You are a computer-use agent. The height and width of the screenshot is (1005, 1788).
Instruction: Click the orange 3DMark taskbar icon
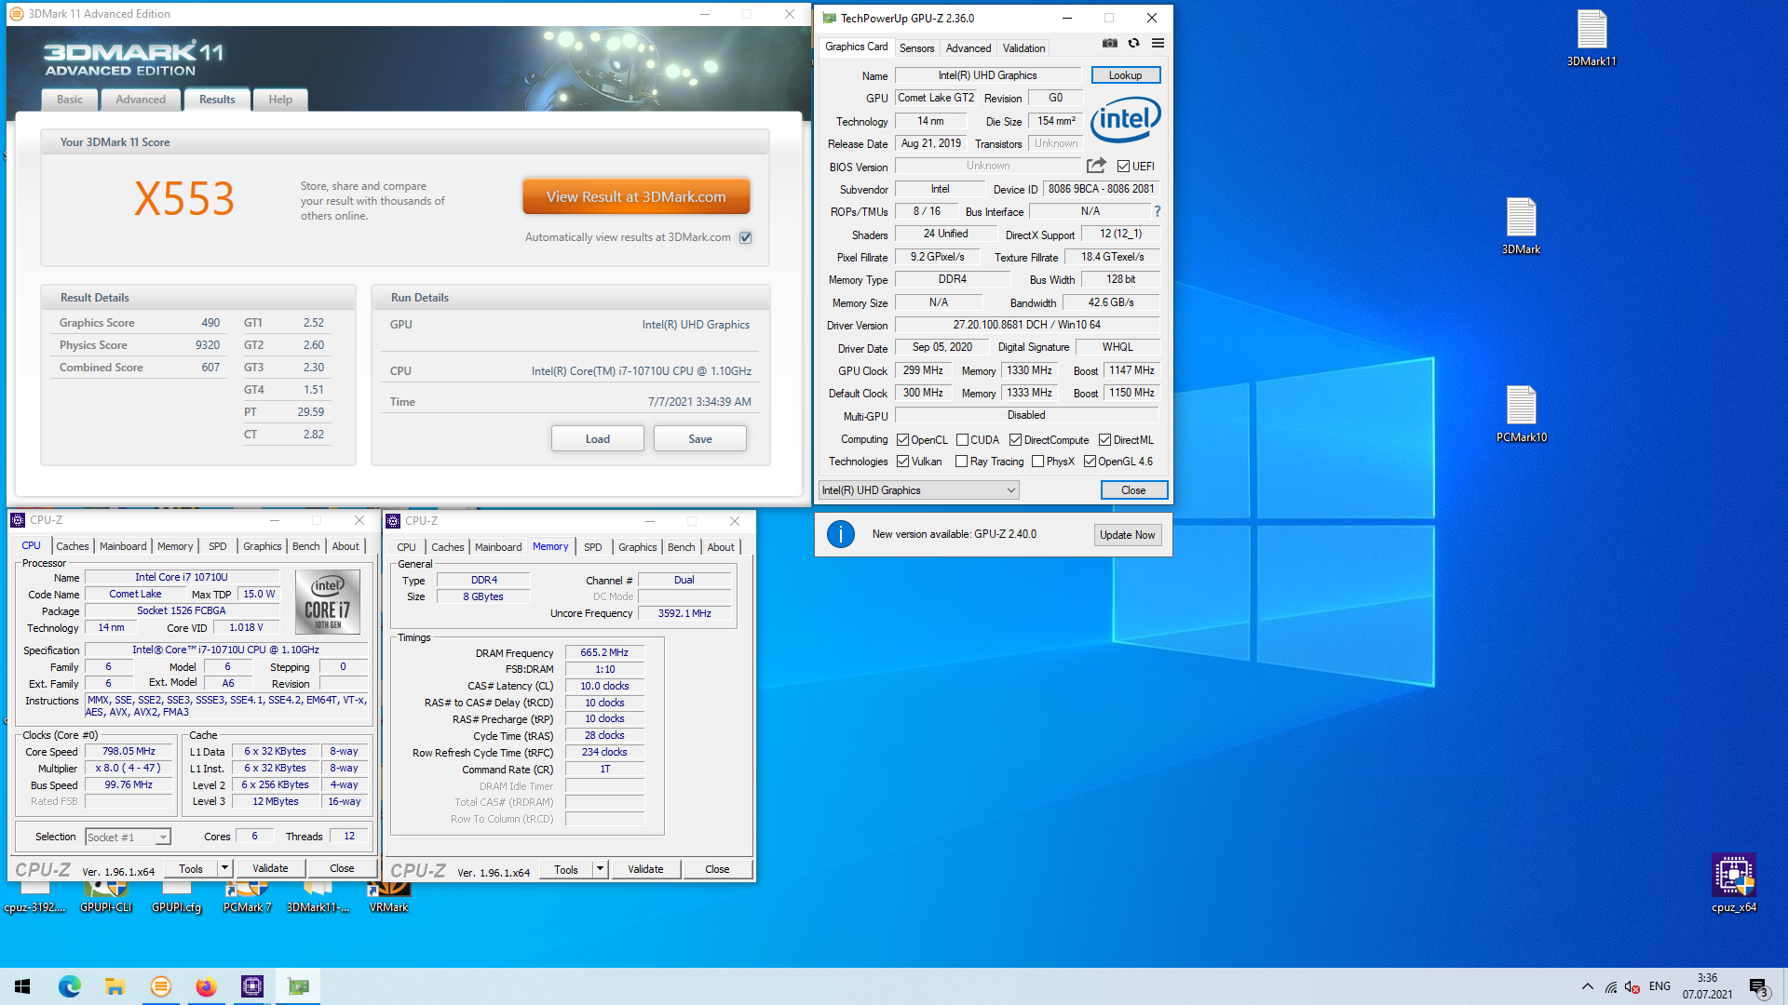[x=161, y=986]
